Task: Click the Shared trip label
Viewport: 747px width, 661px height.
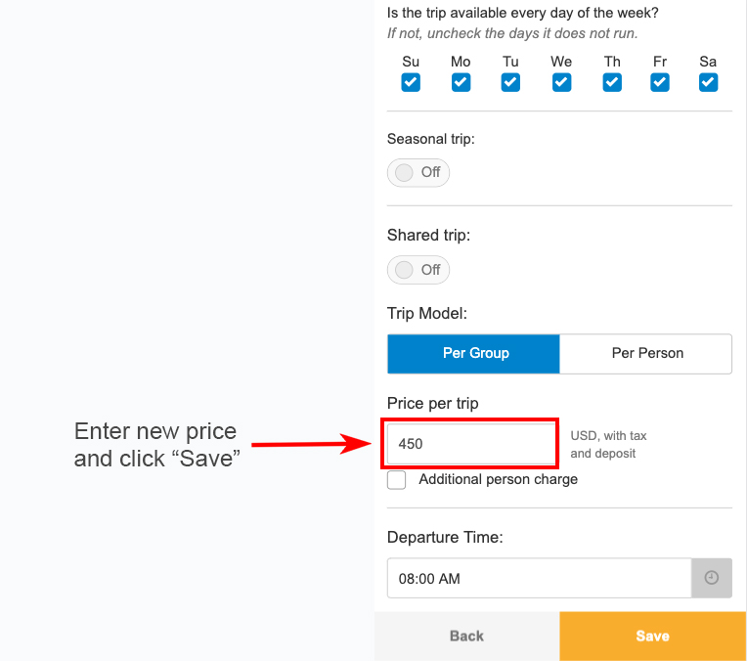Action: 428,236
